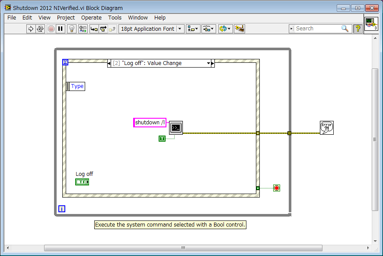Open the Reorder dropdown
Viewport: 383px width, 256px height.
click(x=226, y=29)
